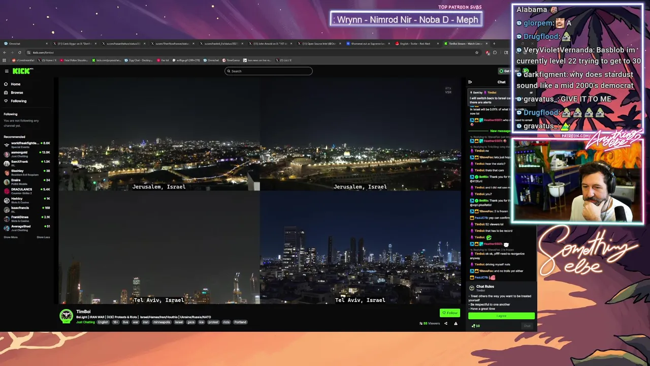The image size is (650, 366).
Task: Reload the page with refresh icon
Action: 20,52
